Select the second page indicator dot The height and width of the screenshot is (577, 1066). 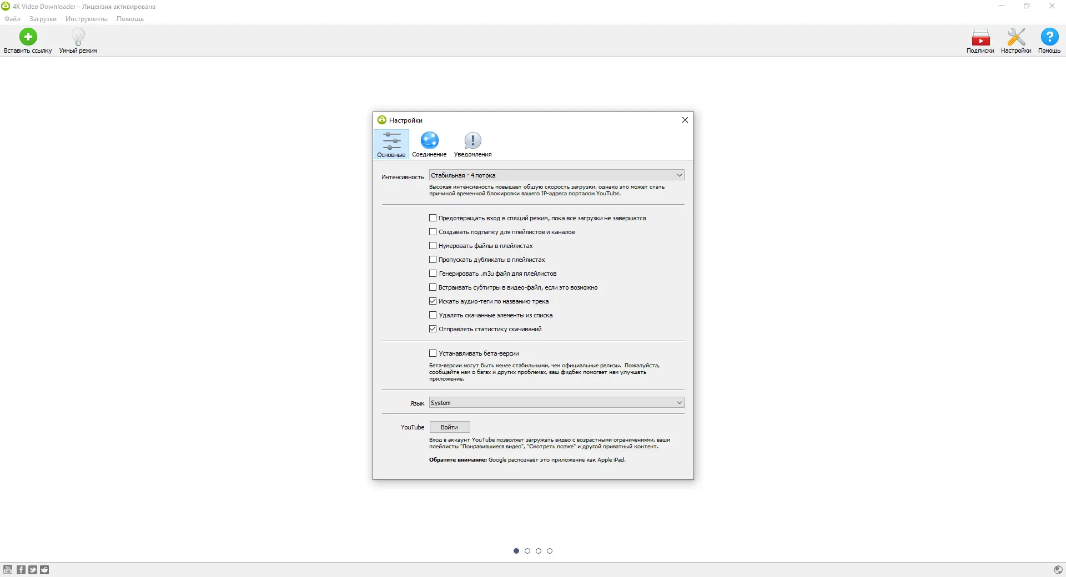[x=527, y=551]
